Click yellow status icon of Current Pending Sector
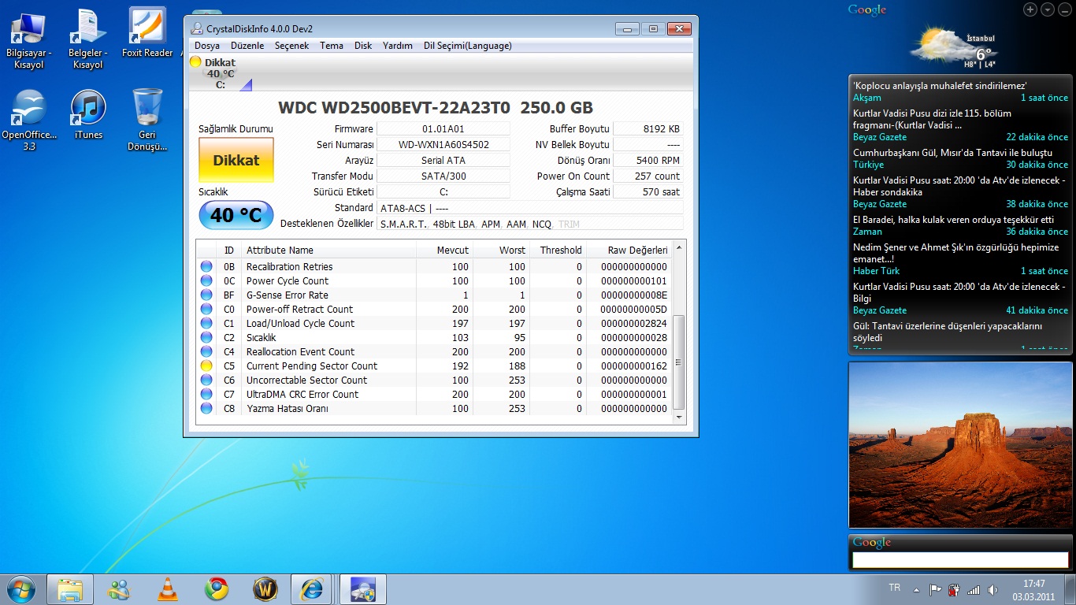 coord(206,366)
